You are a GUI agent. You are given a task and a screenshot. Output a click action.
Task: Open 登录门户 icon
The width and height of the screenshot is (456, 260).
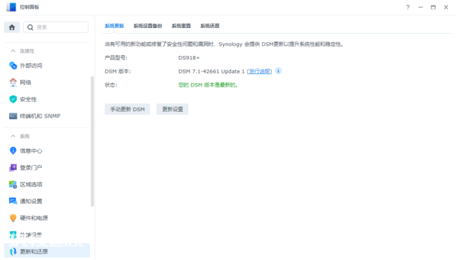tap(13, 168)
